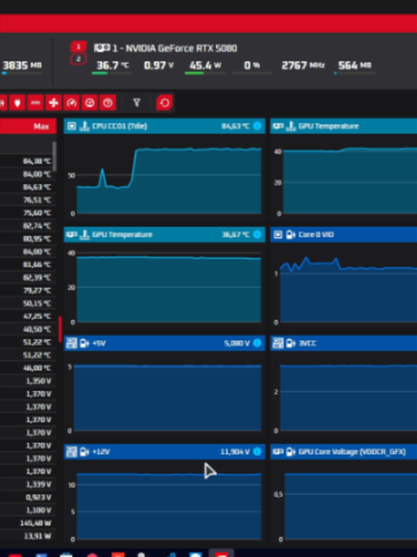The width and height of the screenshot is (417, 557).
Task: Toggle the fan sensors filter icon
Action: (53, 103)
